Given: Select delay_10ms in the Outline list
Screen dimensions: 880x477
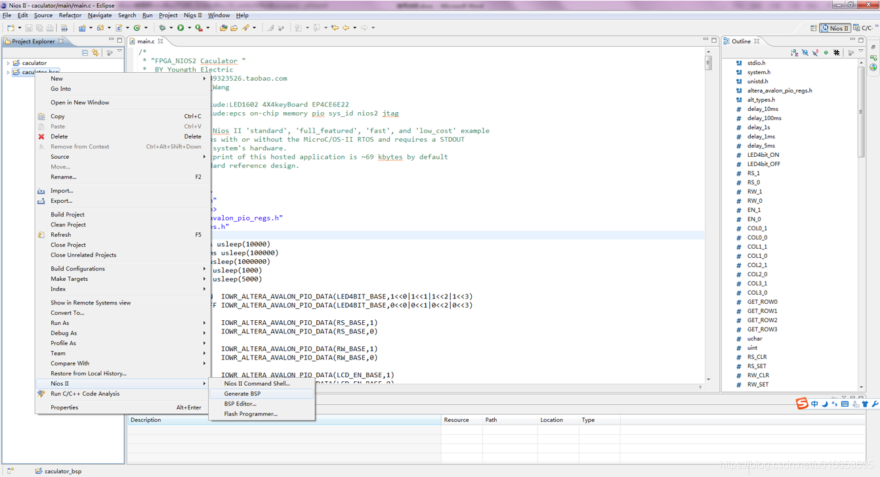Looking at the screenshot, I should point(763,109).
